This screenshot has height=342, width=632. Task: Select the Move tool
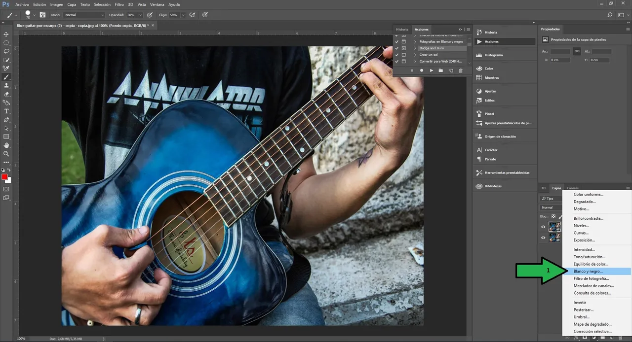(6, 34)
